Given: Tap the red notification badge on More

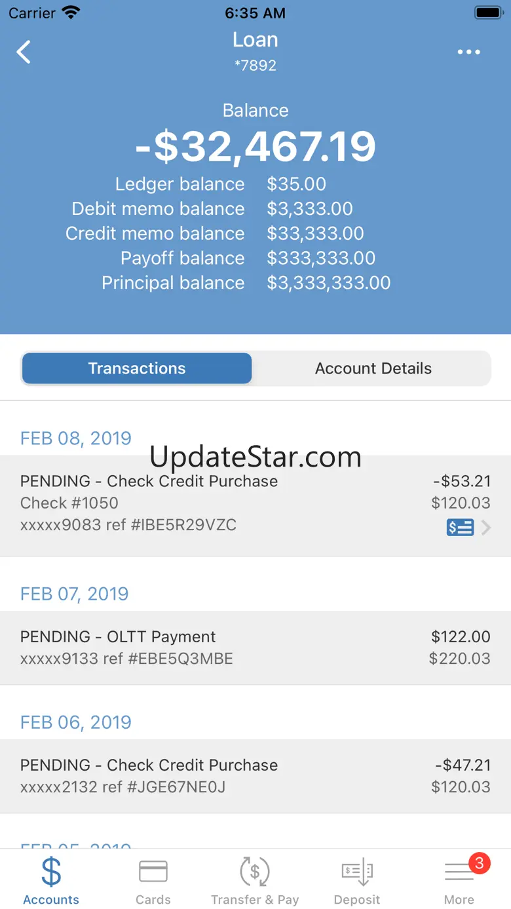Looking at the screenshot, I should click(479, 863).
